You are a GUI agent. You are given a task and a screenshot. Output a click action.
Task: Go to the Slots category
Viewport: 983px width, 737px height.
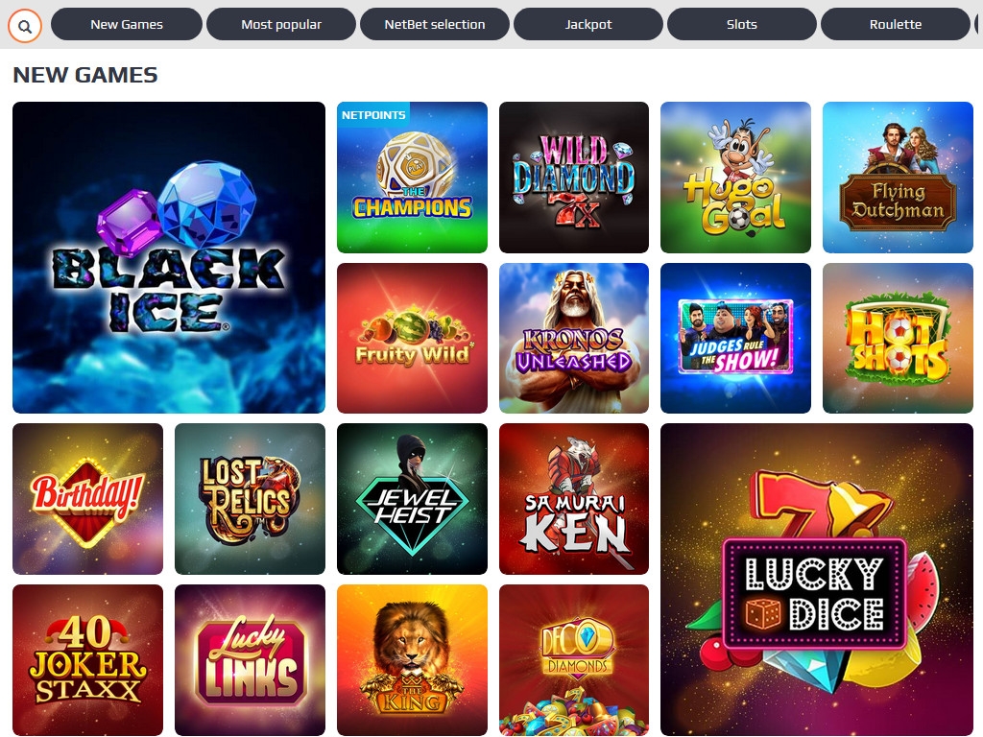click(742, 24)
